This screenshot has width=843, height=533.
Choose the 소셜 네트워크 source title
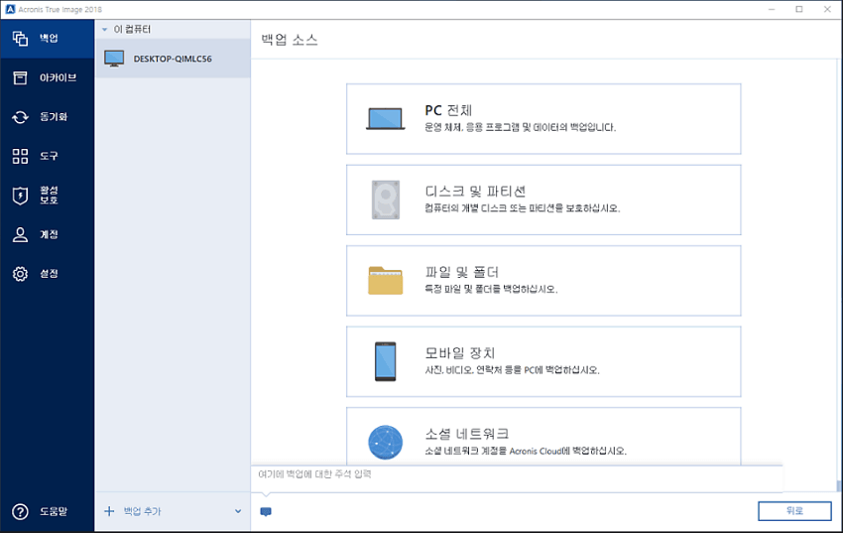(x=467, y=434)
